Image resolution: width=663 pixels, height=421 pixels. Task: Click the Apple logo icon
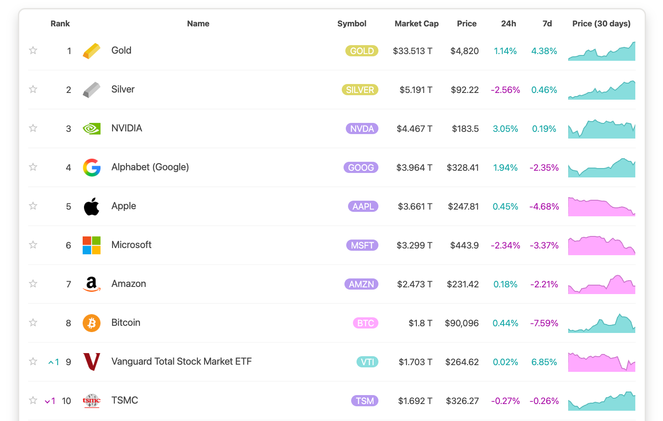click(x=92, y=206)
